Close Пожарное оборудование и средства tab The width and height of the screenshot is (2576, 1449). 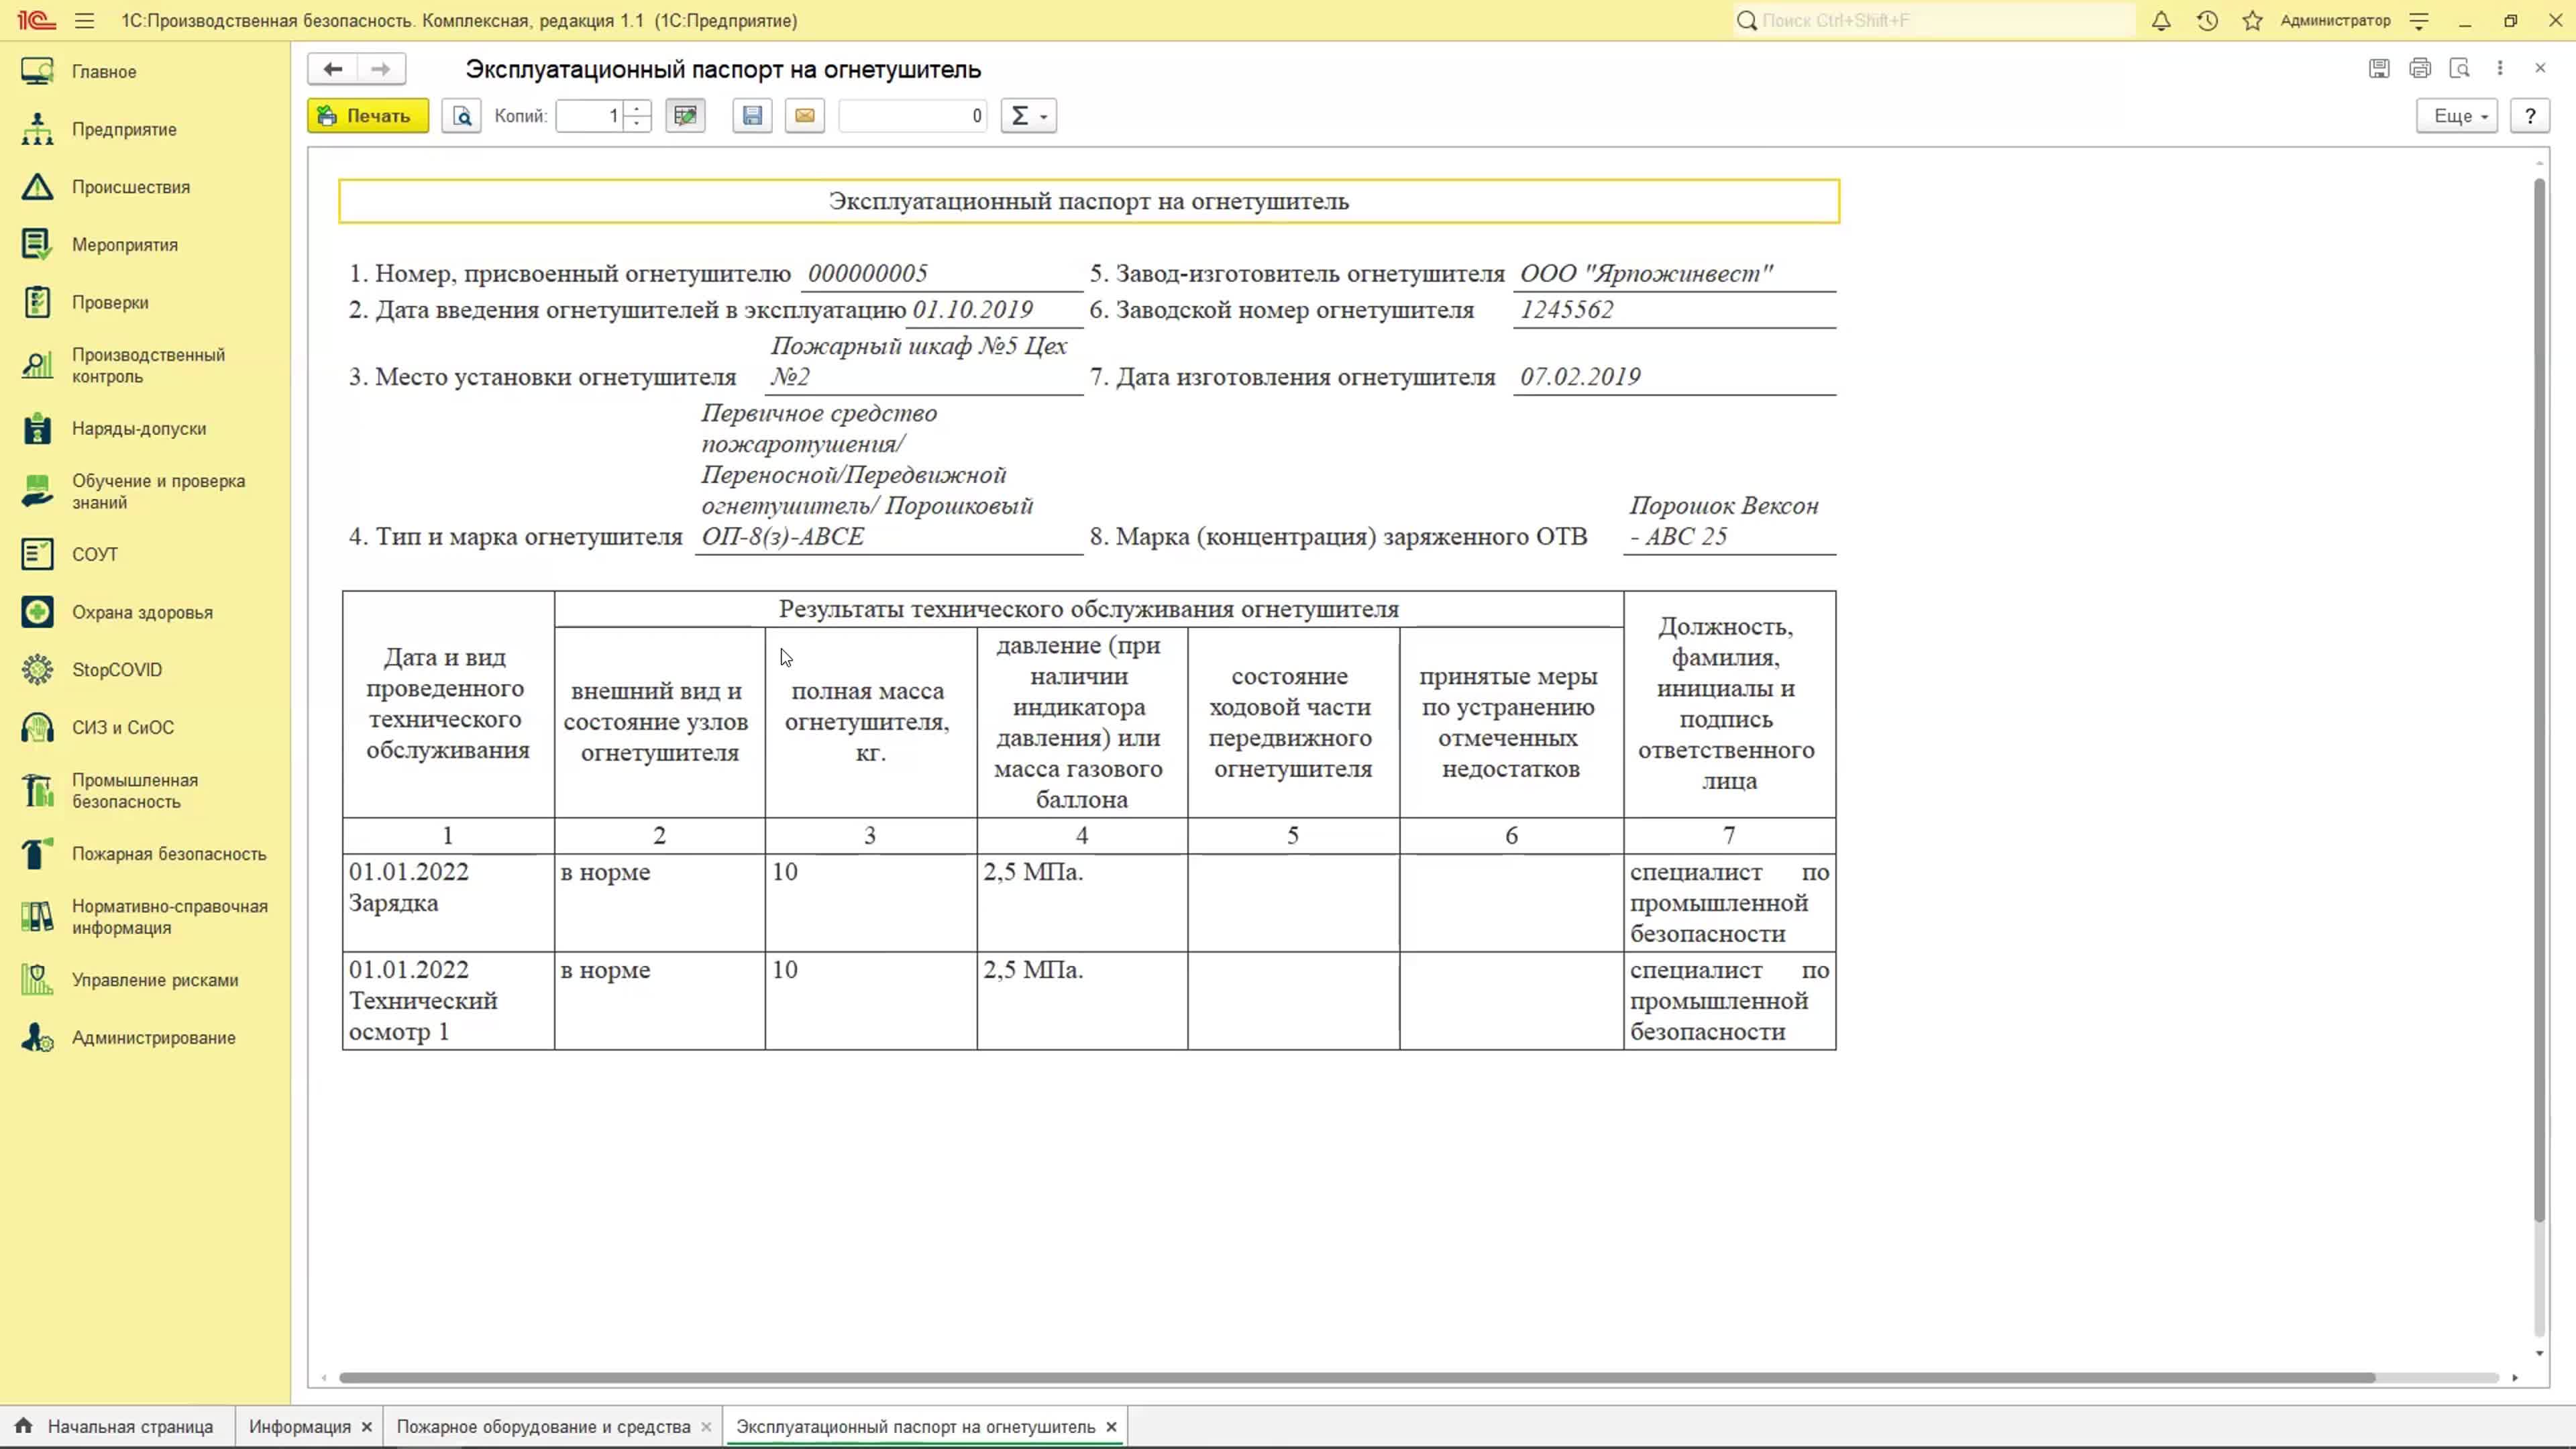(706, 1427)
